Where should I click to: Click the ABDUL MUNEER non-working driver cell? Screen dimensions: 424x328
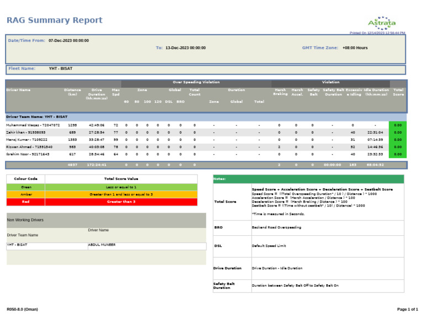[147, 246]
